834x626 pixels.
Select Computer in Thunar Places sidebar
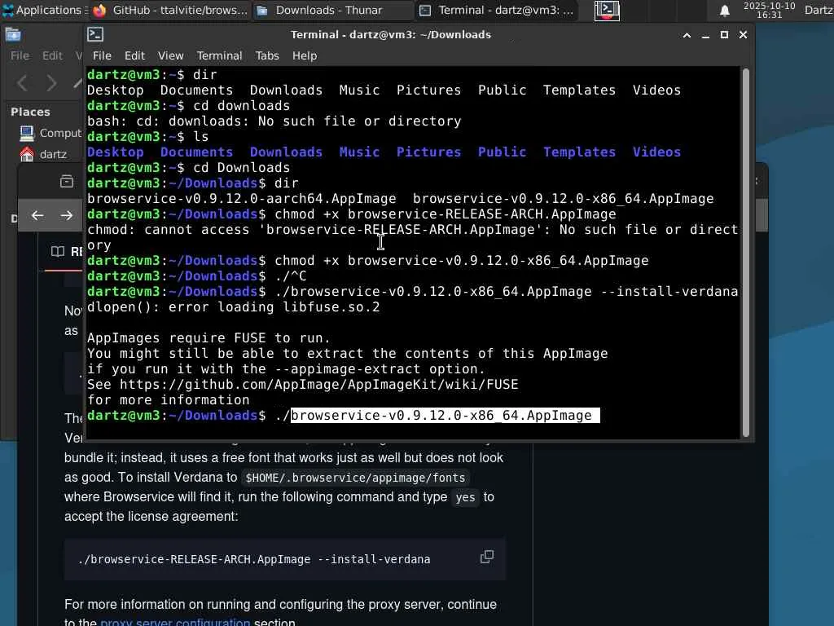pyautogui.click(x=50, y=133)
